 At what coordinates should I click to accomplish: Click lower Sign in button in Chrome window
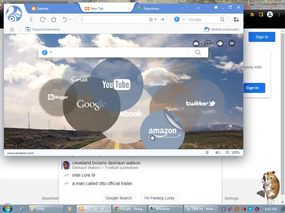254,88
